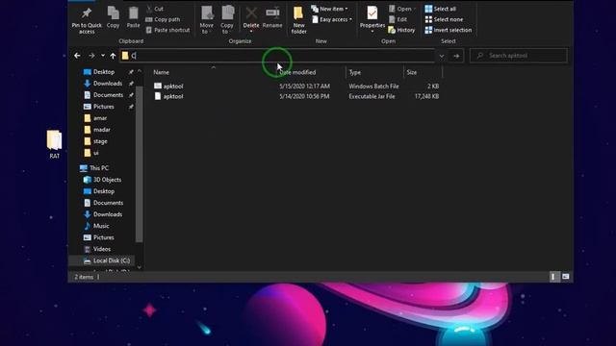The width and height of the screenshot is (616, 346).
Task: Open Documents in Quick access
Action: 108,95
